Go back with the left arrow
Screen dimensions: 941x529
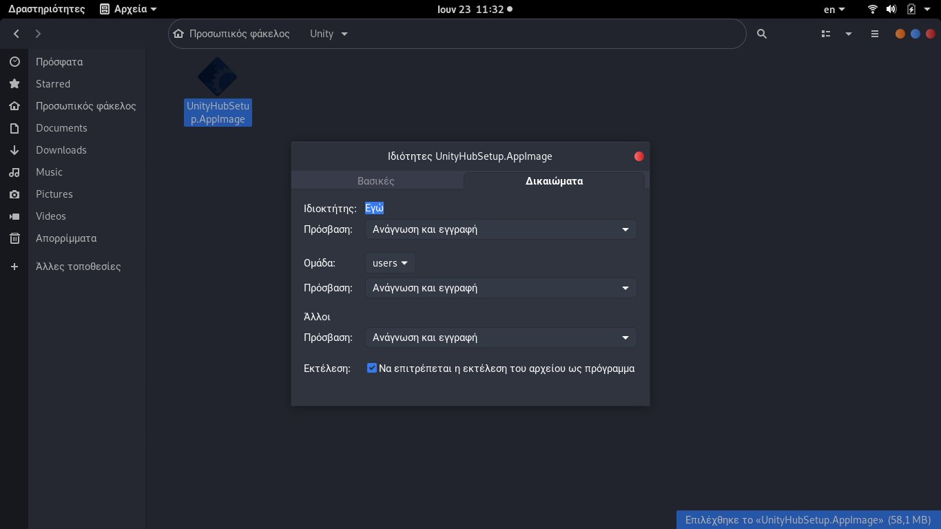[16, 34]
